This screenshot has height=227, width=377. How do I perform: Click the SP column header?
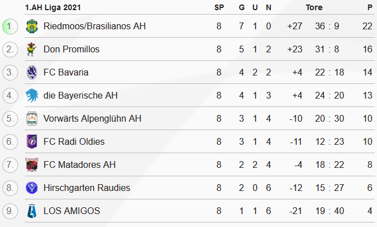pyautogui.click(x=219, y=7)
